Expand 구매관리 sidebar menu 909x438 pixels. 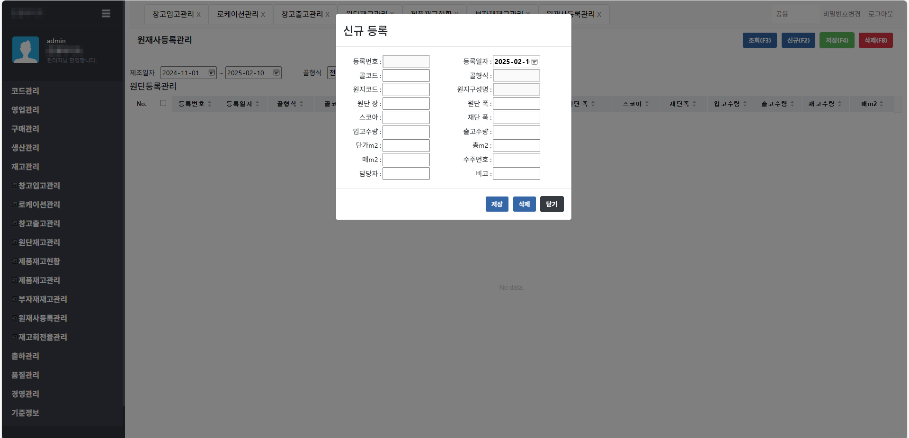(26, 129)
